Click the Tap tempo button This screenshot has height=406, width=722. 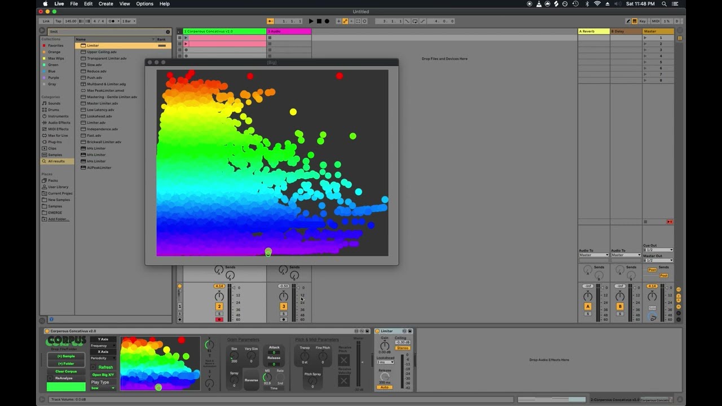pos(58,21)
